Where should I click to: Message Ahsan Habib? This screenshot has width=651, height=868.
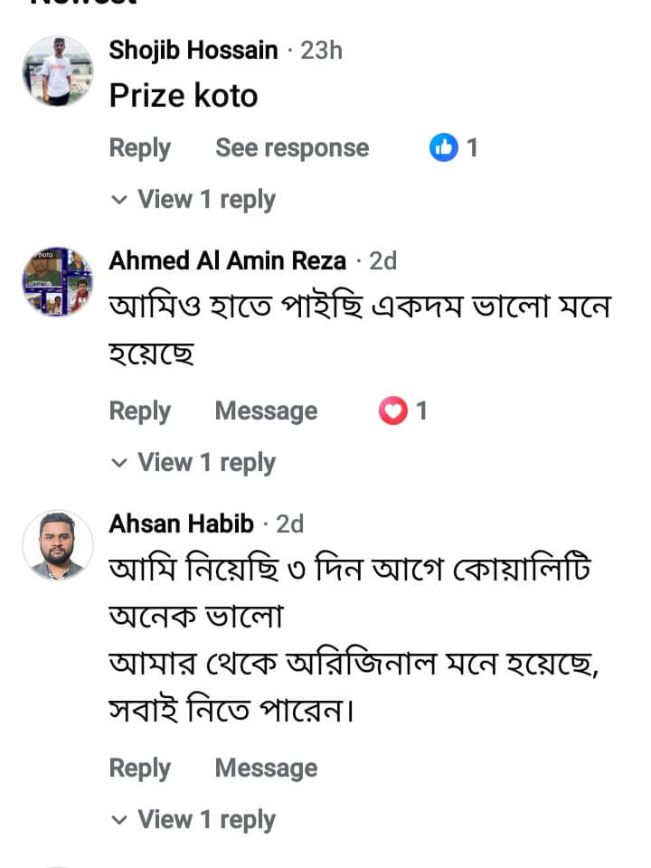[x=266, y=769]
